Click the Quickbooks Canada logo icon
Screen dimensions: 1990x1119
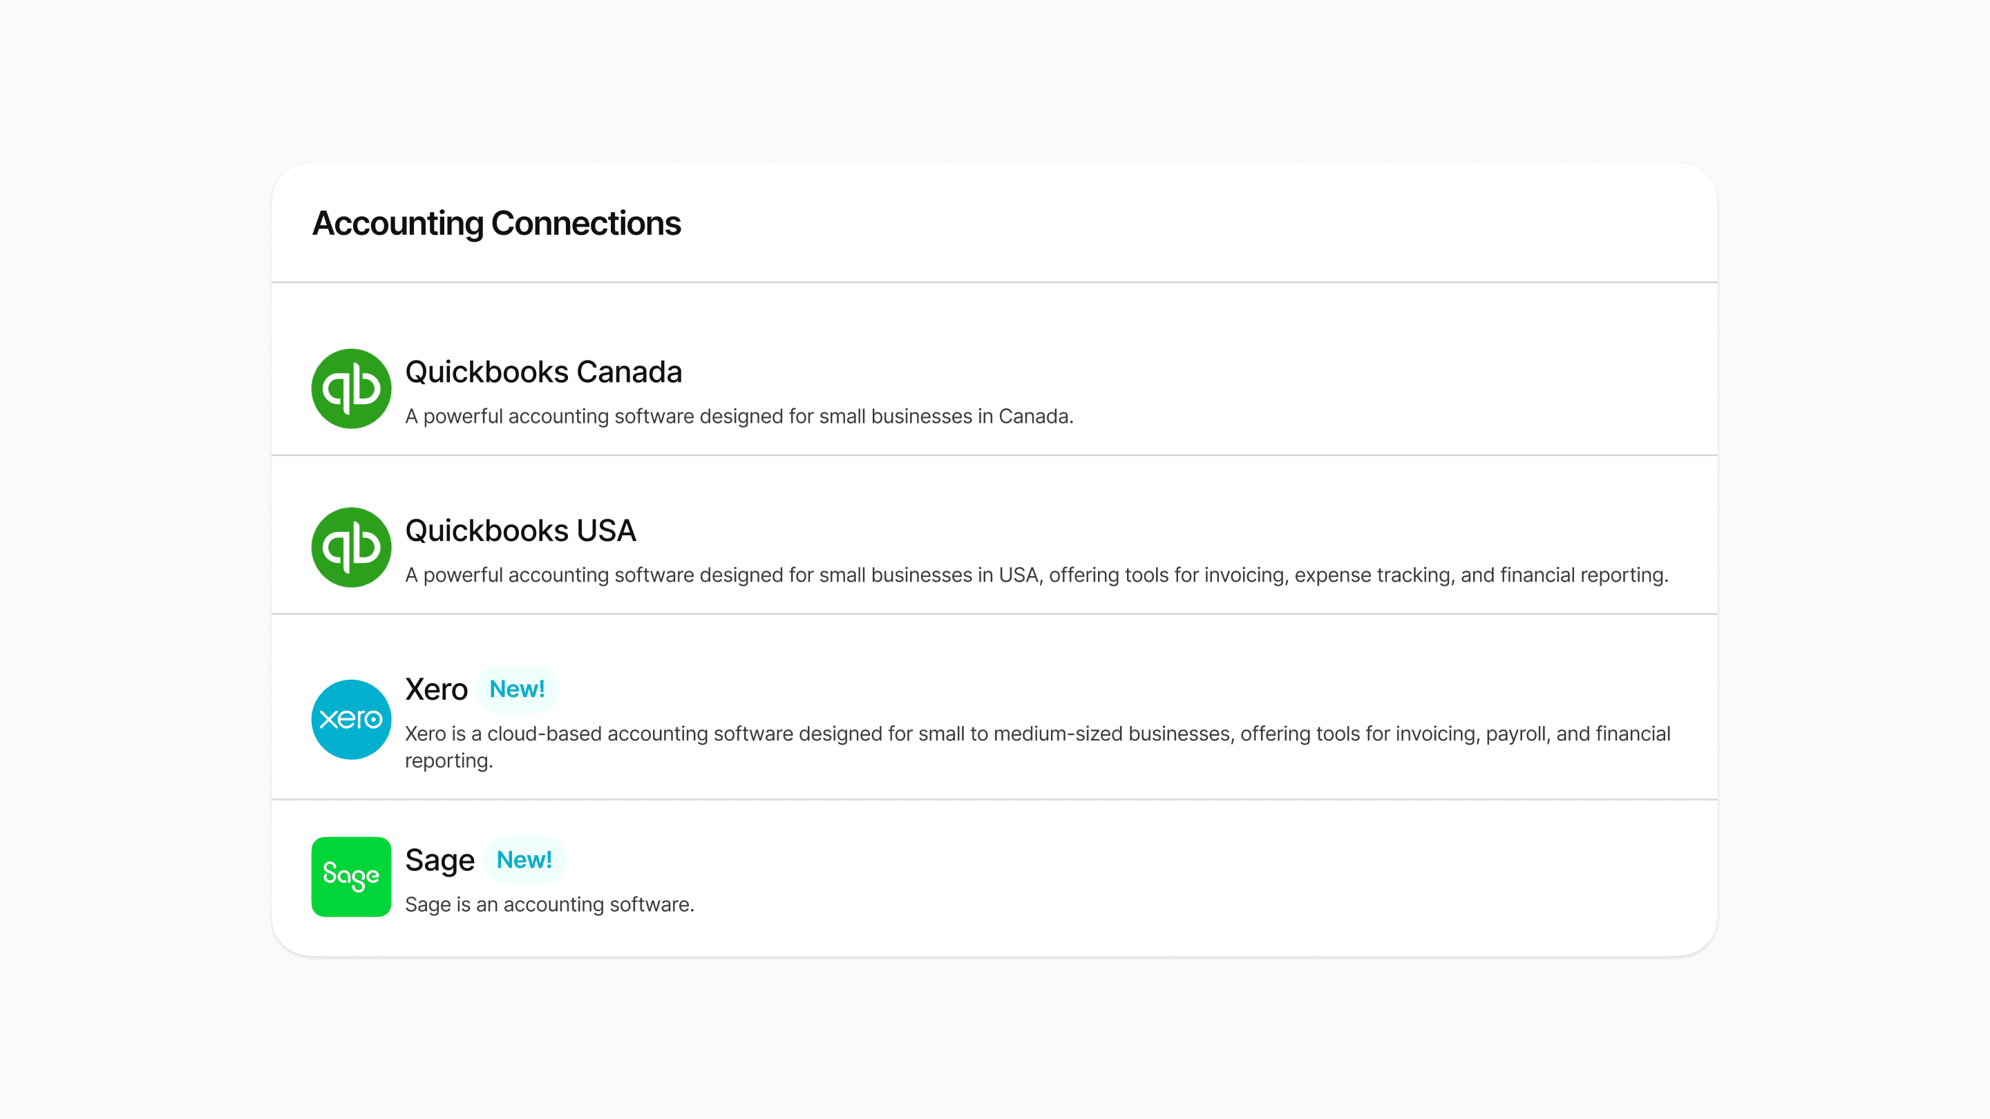tap(351, 388)
